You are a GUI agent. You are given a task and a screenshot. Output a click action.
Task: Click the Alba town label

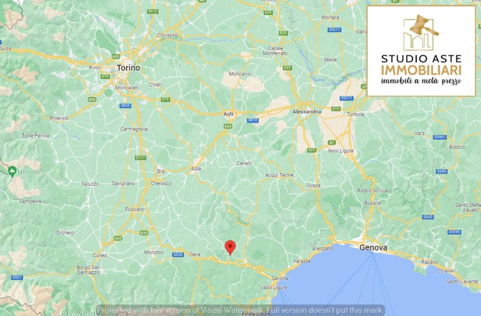tap(196, 169)
